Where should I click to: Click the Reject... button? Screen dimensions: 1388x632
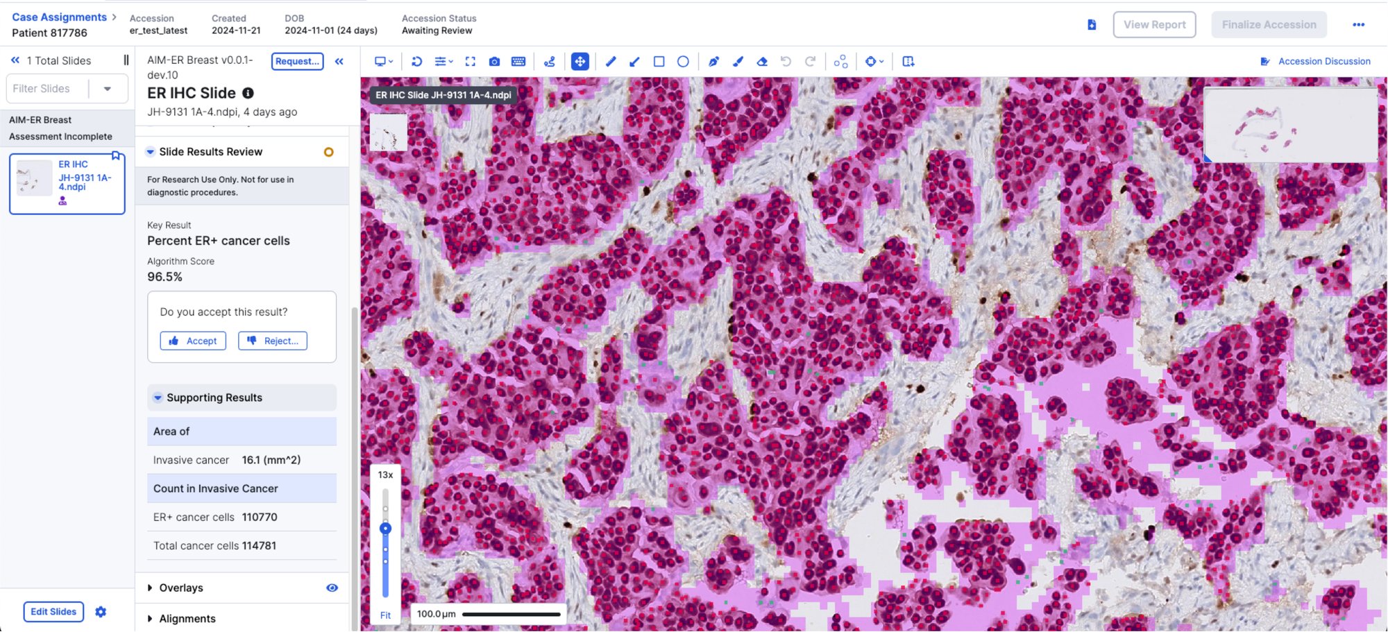(x=273, y=341)
